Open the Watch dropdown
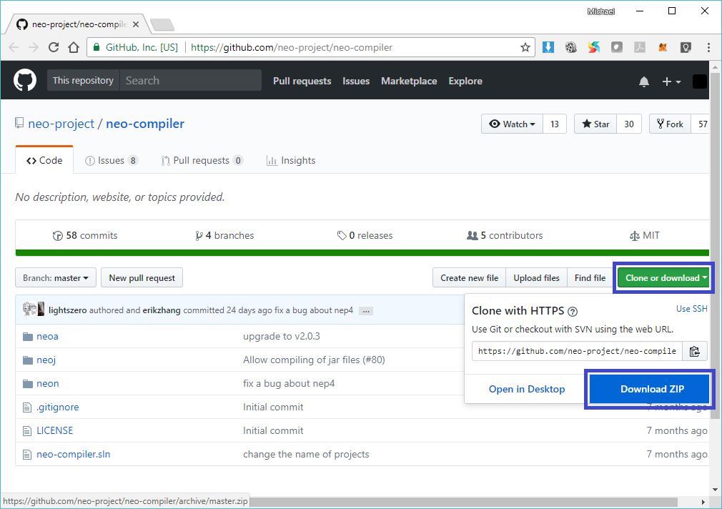This screenshot has width=722, height=509. pos(512,124)
